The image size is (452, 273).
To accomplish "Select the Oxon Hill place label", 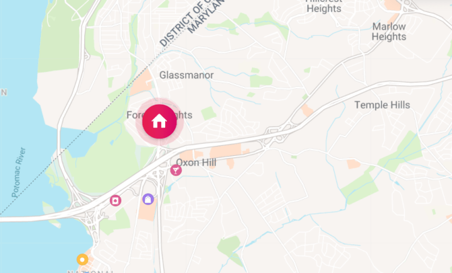I will (x=196, y=163).
